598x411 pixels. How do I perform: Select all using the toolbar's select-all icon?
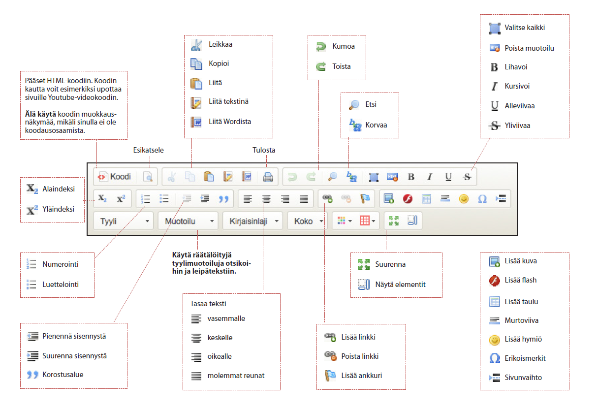coord(374,177)
